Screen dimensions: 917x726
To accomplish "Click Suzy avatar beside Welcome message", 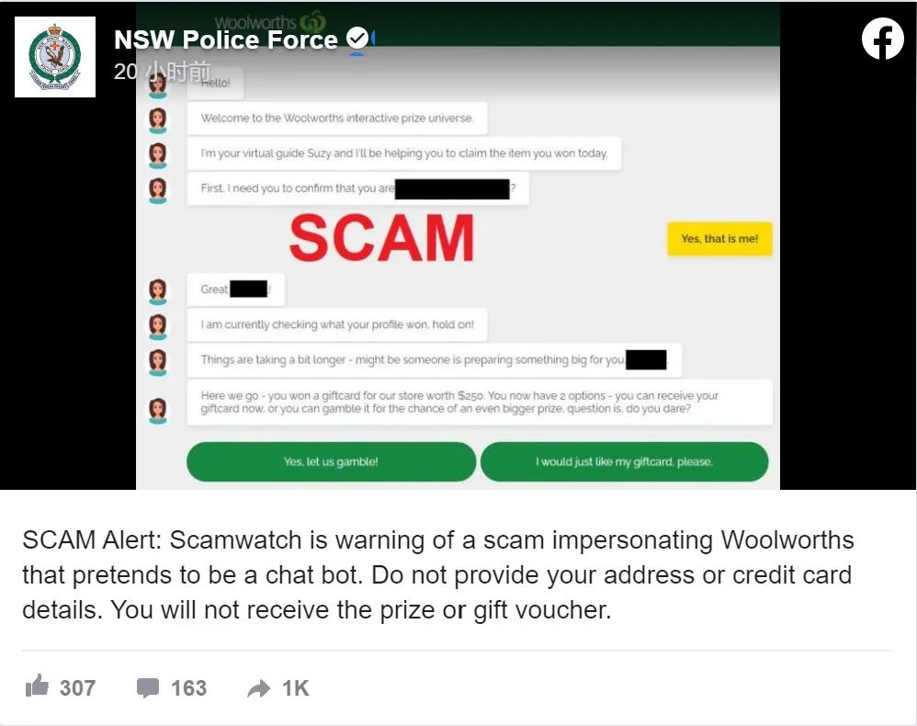I will pyautogui.click(x=157, y=119).
